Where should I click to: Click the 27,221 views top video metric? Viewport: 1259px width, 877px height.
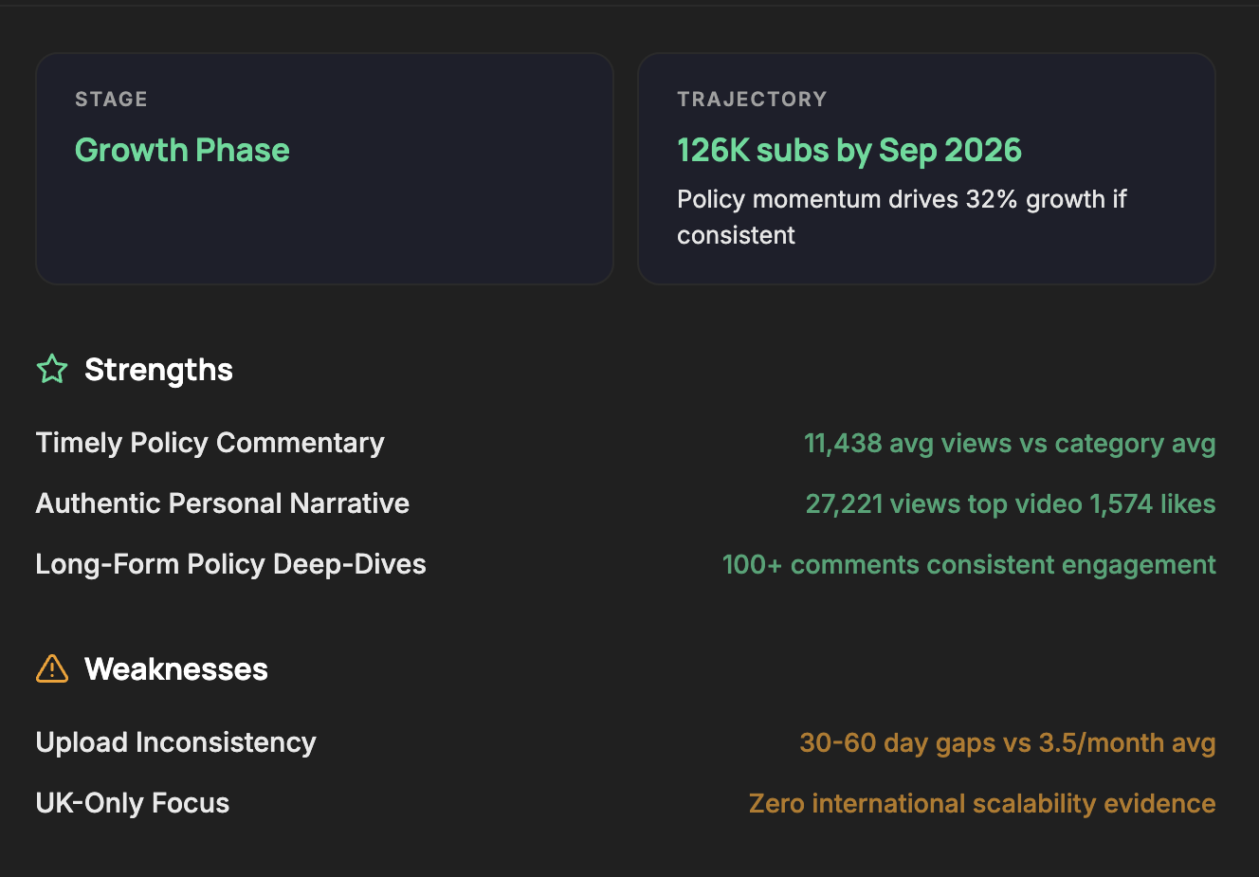(1010, 504)
